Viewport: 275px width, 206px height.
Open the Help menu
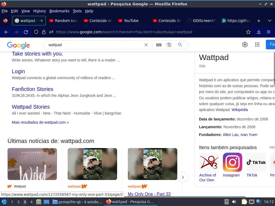pos(89,11)
